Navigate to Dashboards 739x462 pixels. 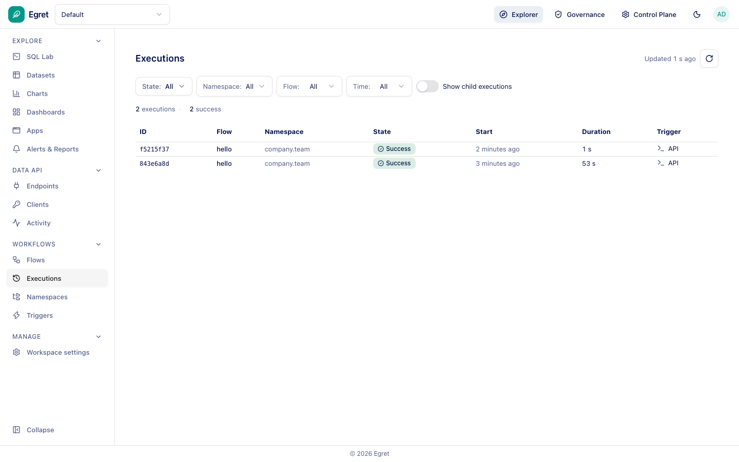[57, 112]
